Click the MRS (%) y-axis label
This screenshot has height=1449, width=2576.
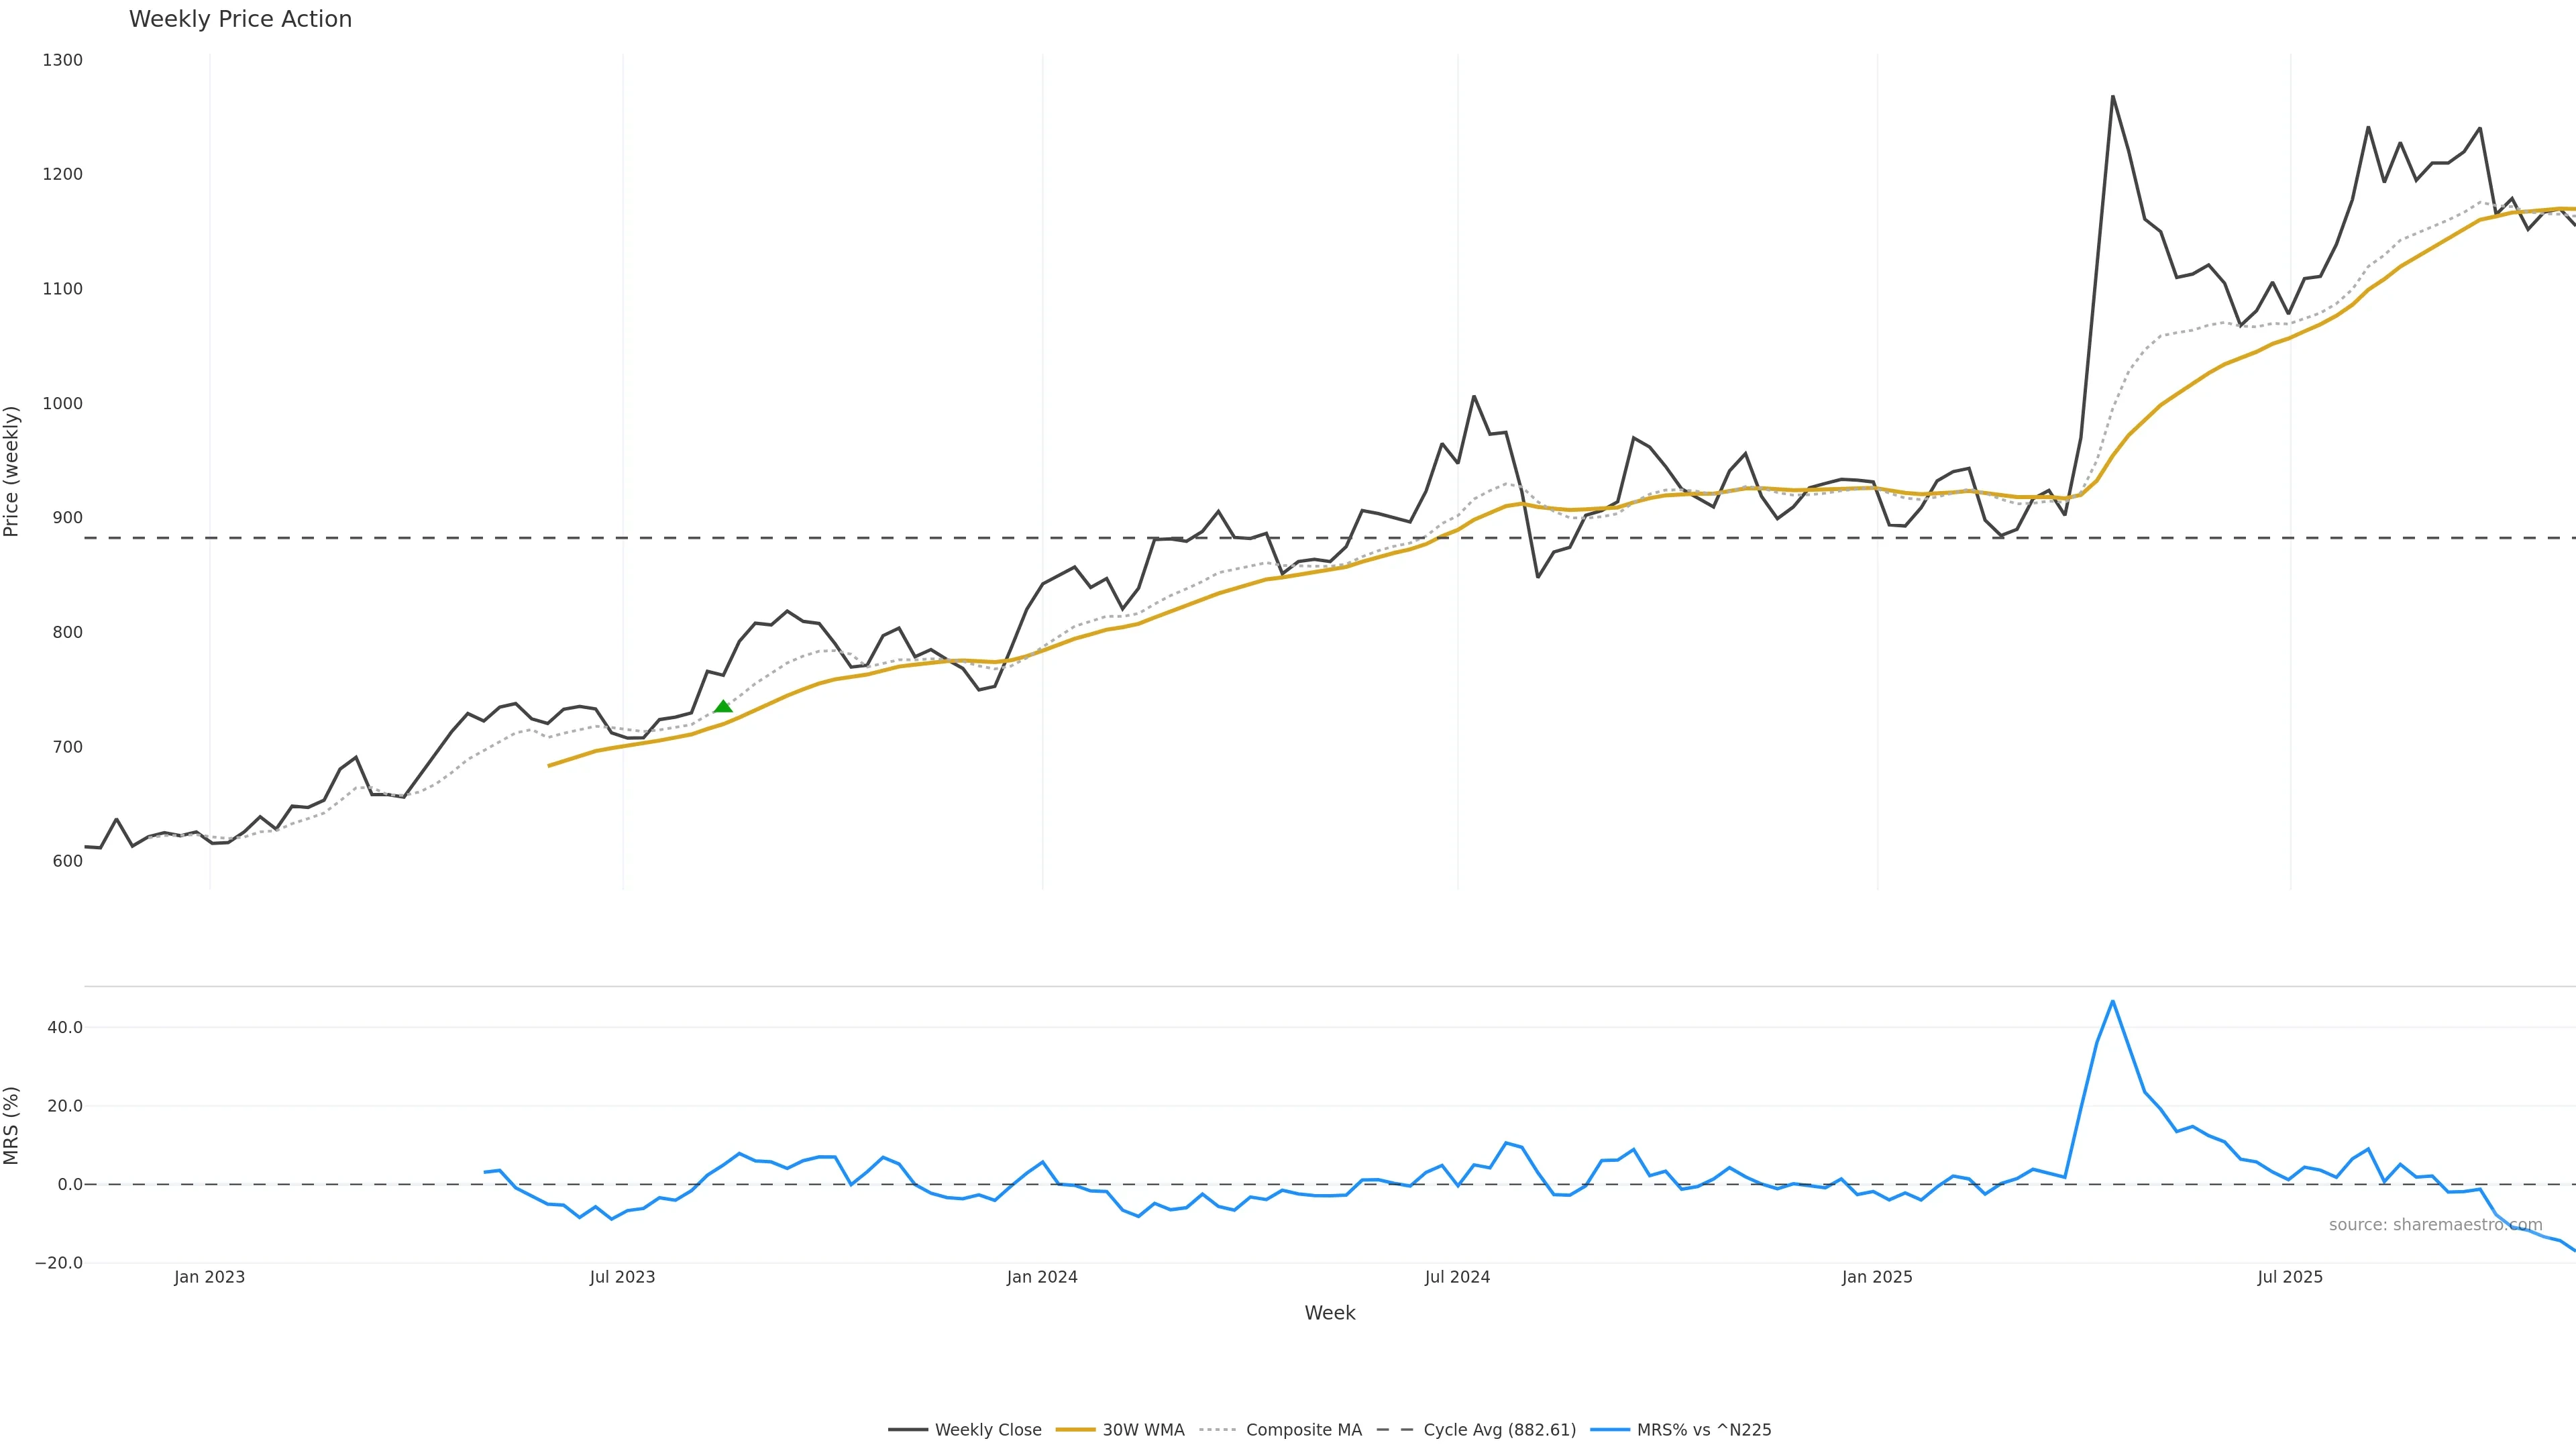coord(12,1125)
